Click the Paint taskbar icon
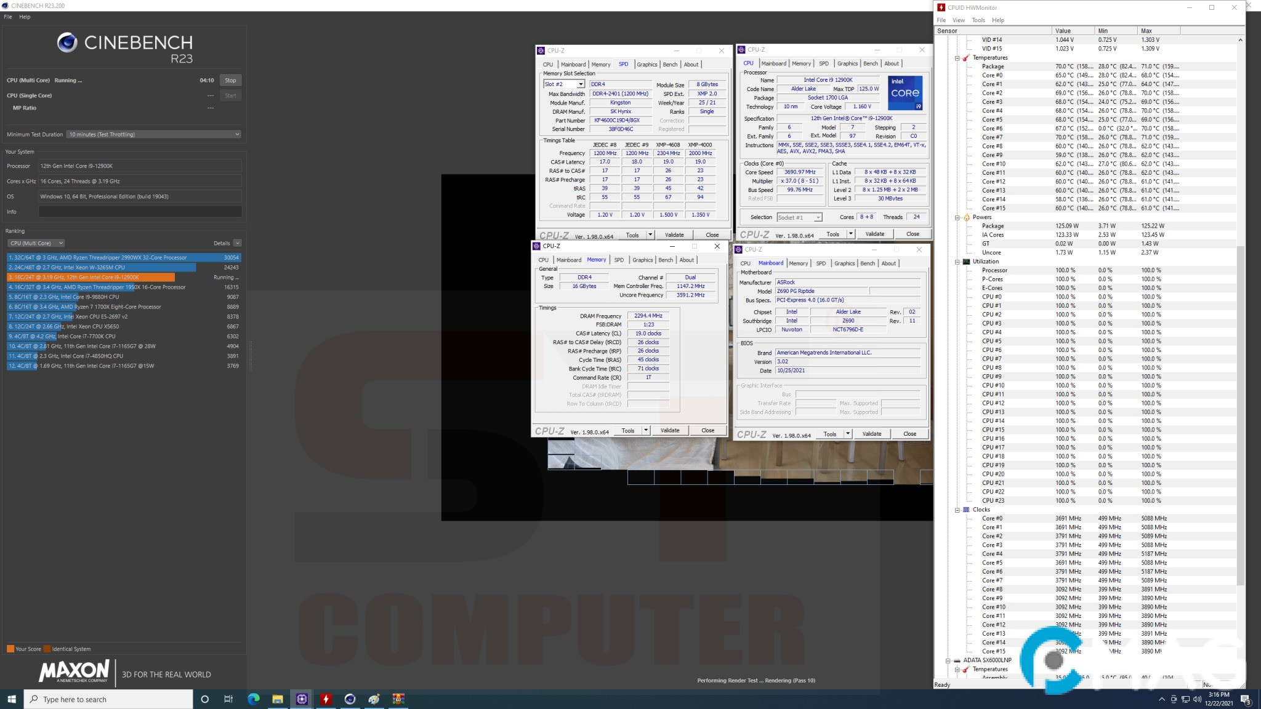 click(x=374, y=699)
